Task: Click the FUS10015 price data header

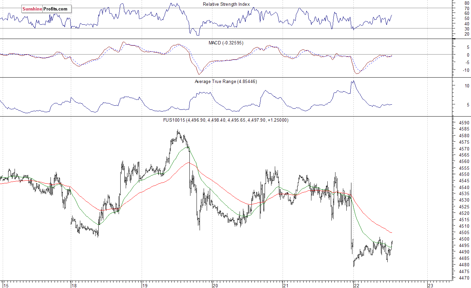Action: point(226,120)
